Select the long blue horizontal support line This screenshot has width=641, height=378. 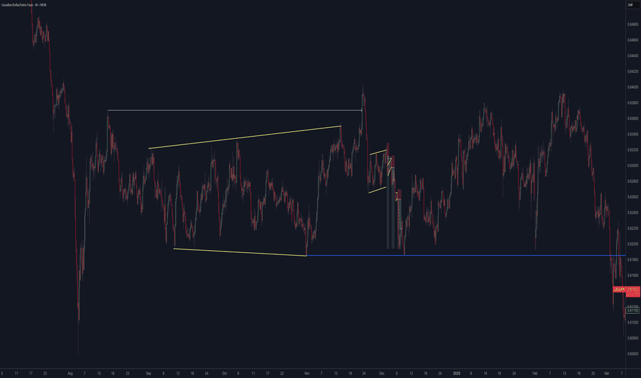pos(466,256)
